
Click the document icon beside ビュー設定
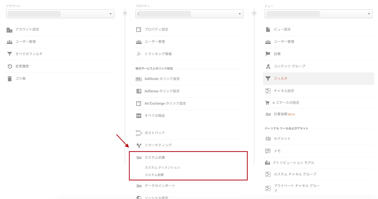pyautogui.click(x=268, y=30)
